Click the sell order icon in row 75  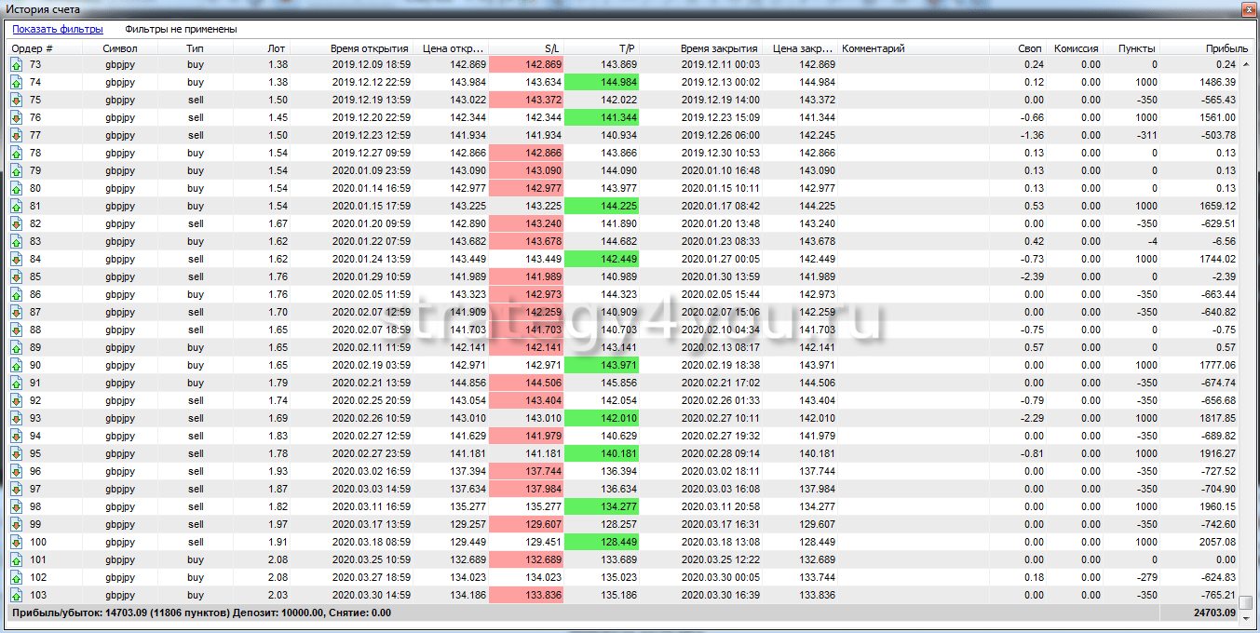click(16, 100)
